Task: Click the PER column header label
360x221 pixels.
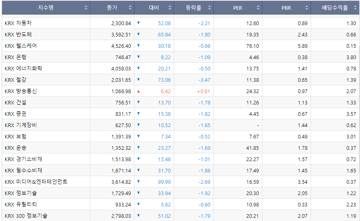Action: (x=238, y=8)
